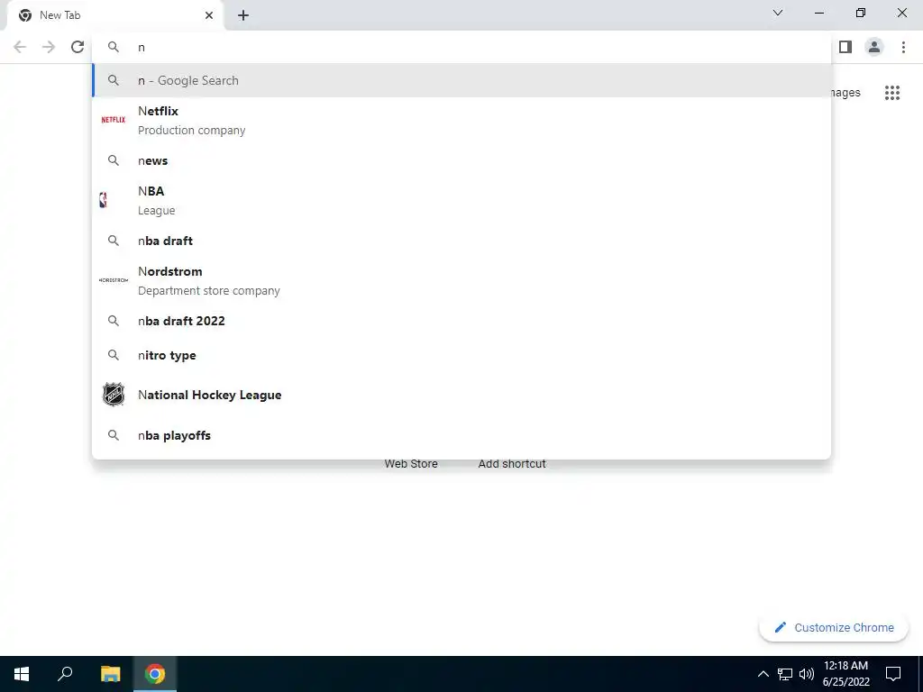The height and width of the screenshot is (692, 923).
Task: Click the Nordstrom logo suggestion icon
Action: pyautogui.click(x=113, y=280)
